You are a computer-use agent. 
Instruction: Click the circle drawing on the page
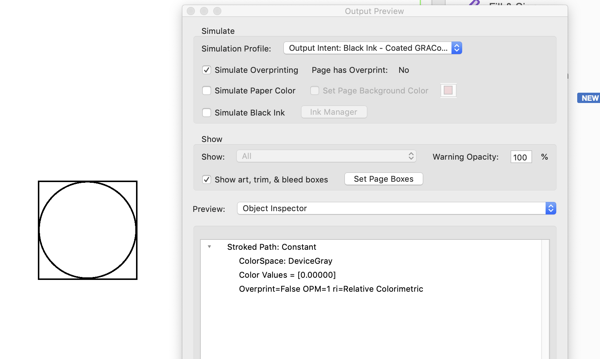[x=88, y=230]
